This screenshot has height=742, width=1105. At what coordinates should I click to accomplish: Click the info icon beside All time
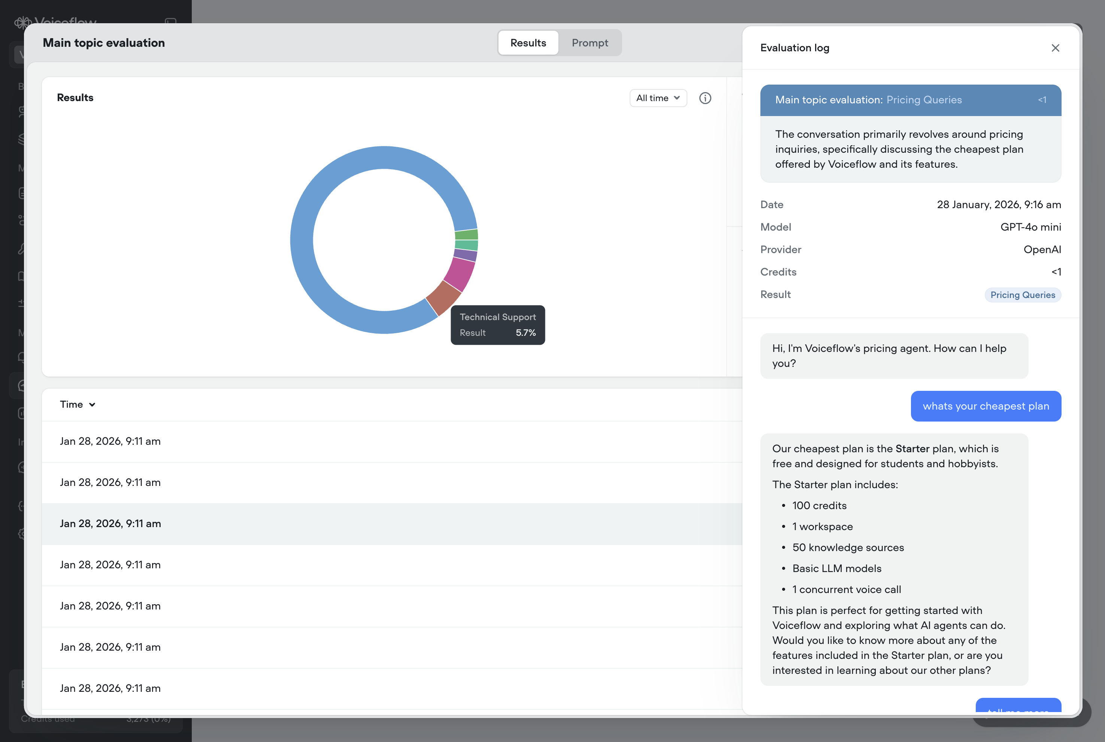(705, 98)
